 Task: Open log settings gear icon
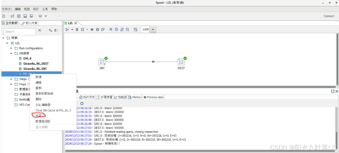(82, 103)
